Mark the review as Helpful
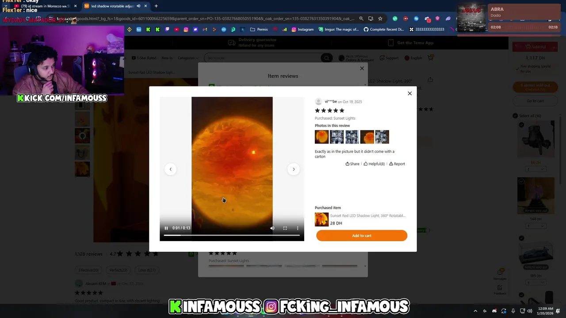 374,164
